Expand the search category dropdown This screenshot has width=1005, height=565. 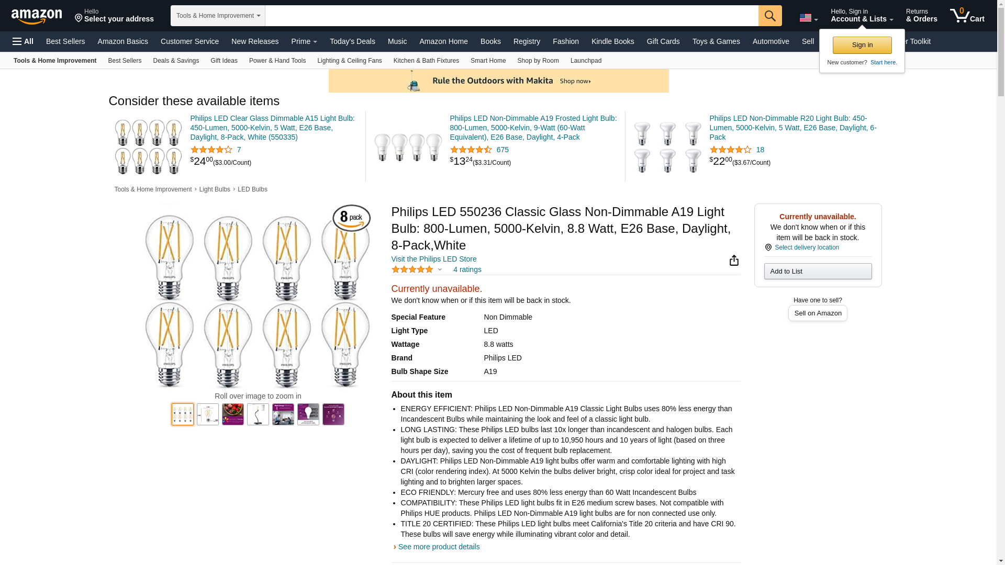(218, 16)
